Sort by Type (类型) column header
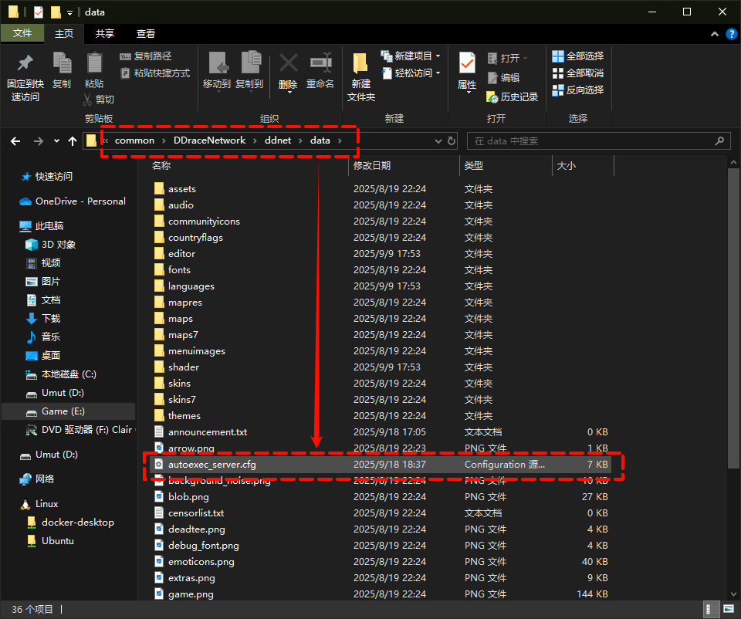Image resolution: width=741 pixels, height=619 pixels. point(506,165)
